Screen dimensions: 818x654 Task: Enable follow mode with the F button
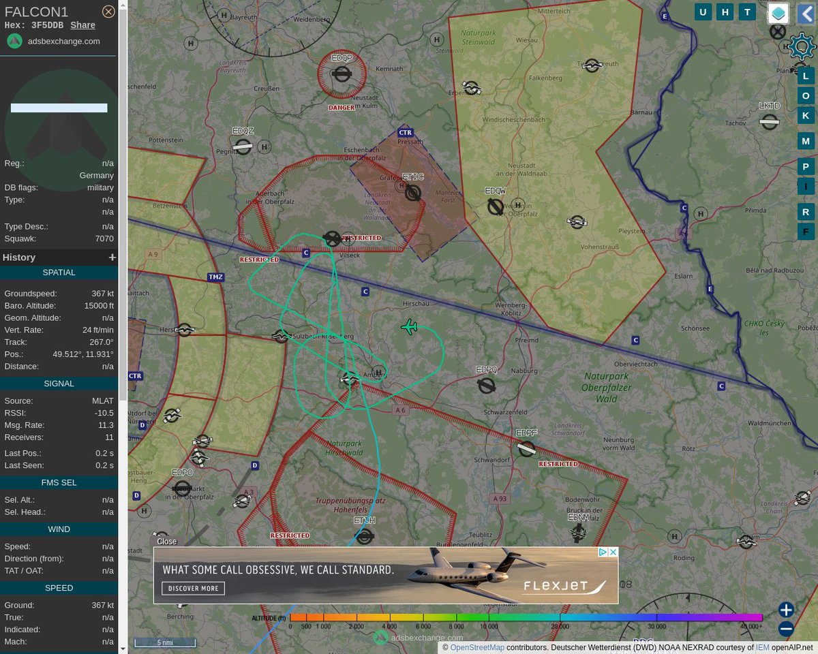coord(805,231)
